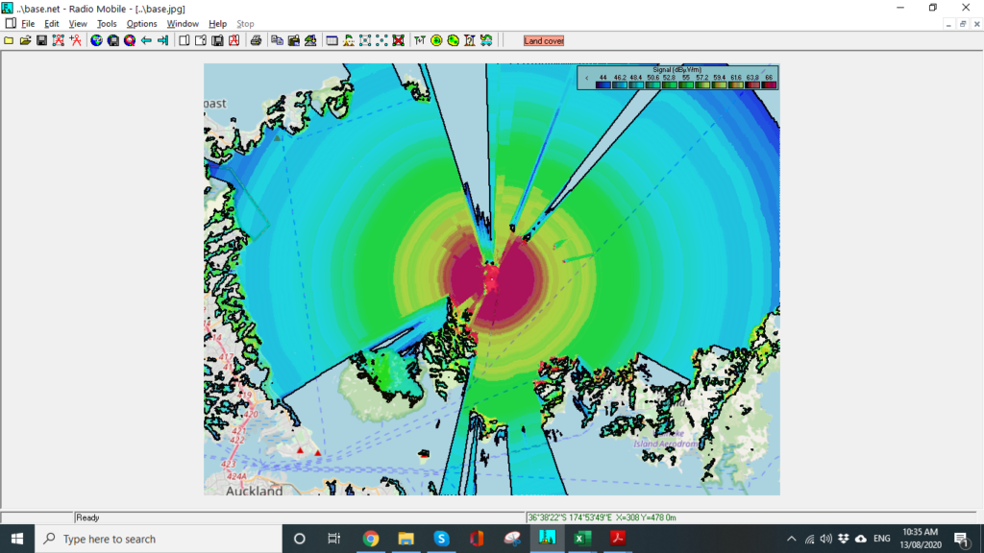The image size is (984, 553).
Task: Click the yellow polar coverage icon
Action: (436, 40)
